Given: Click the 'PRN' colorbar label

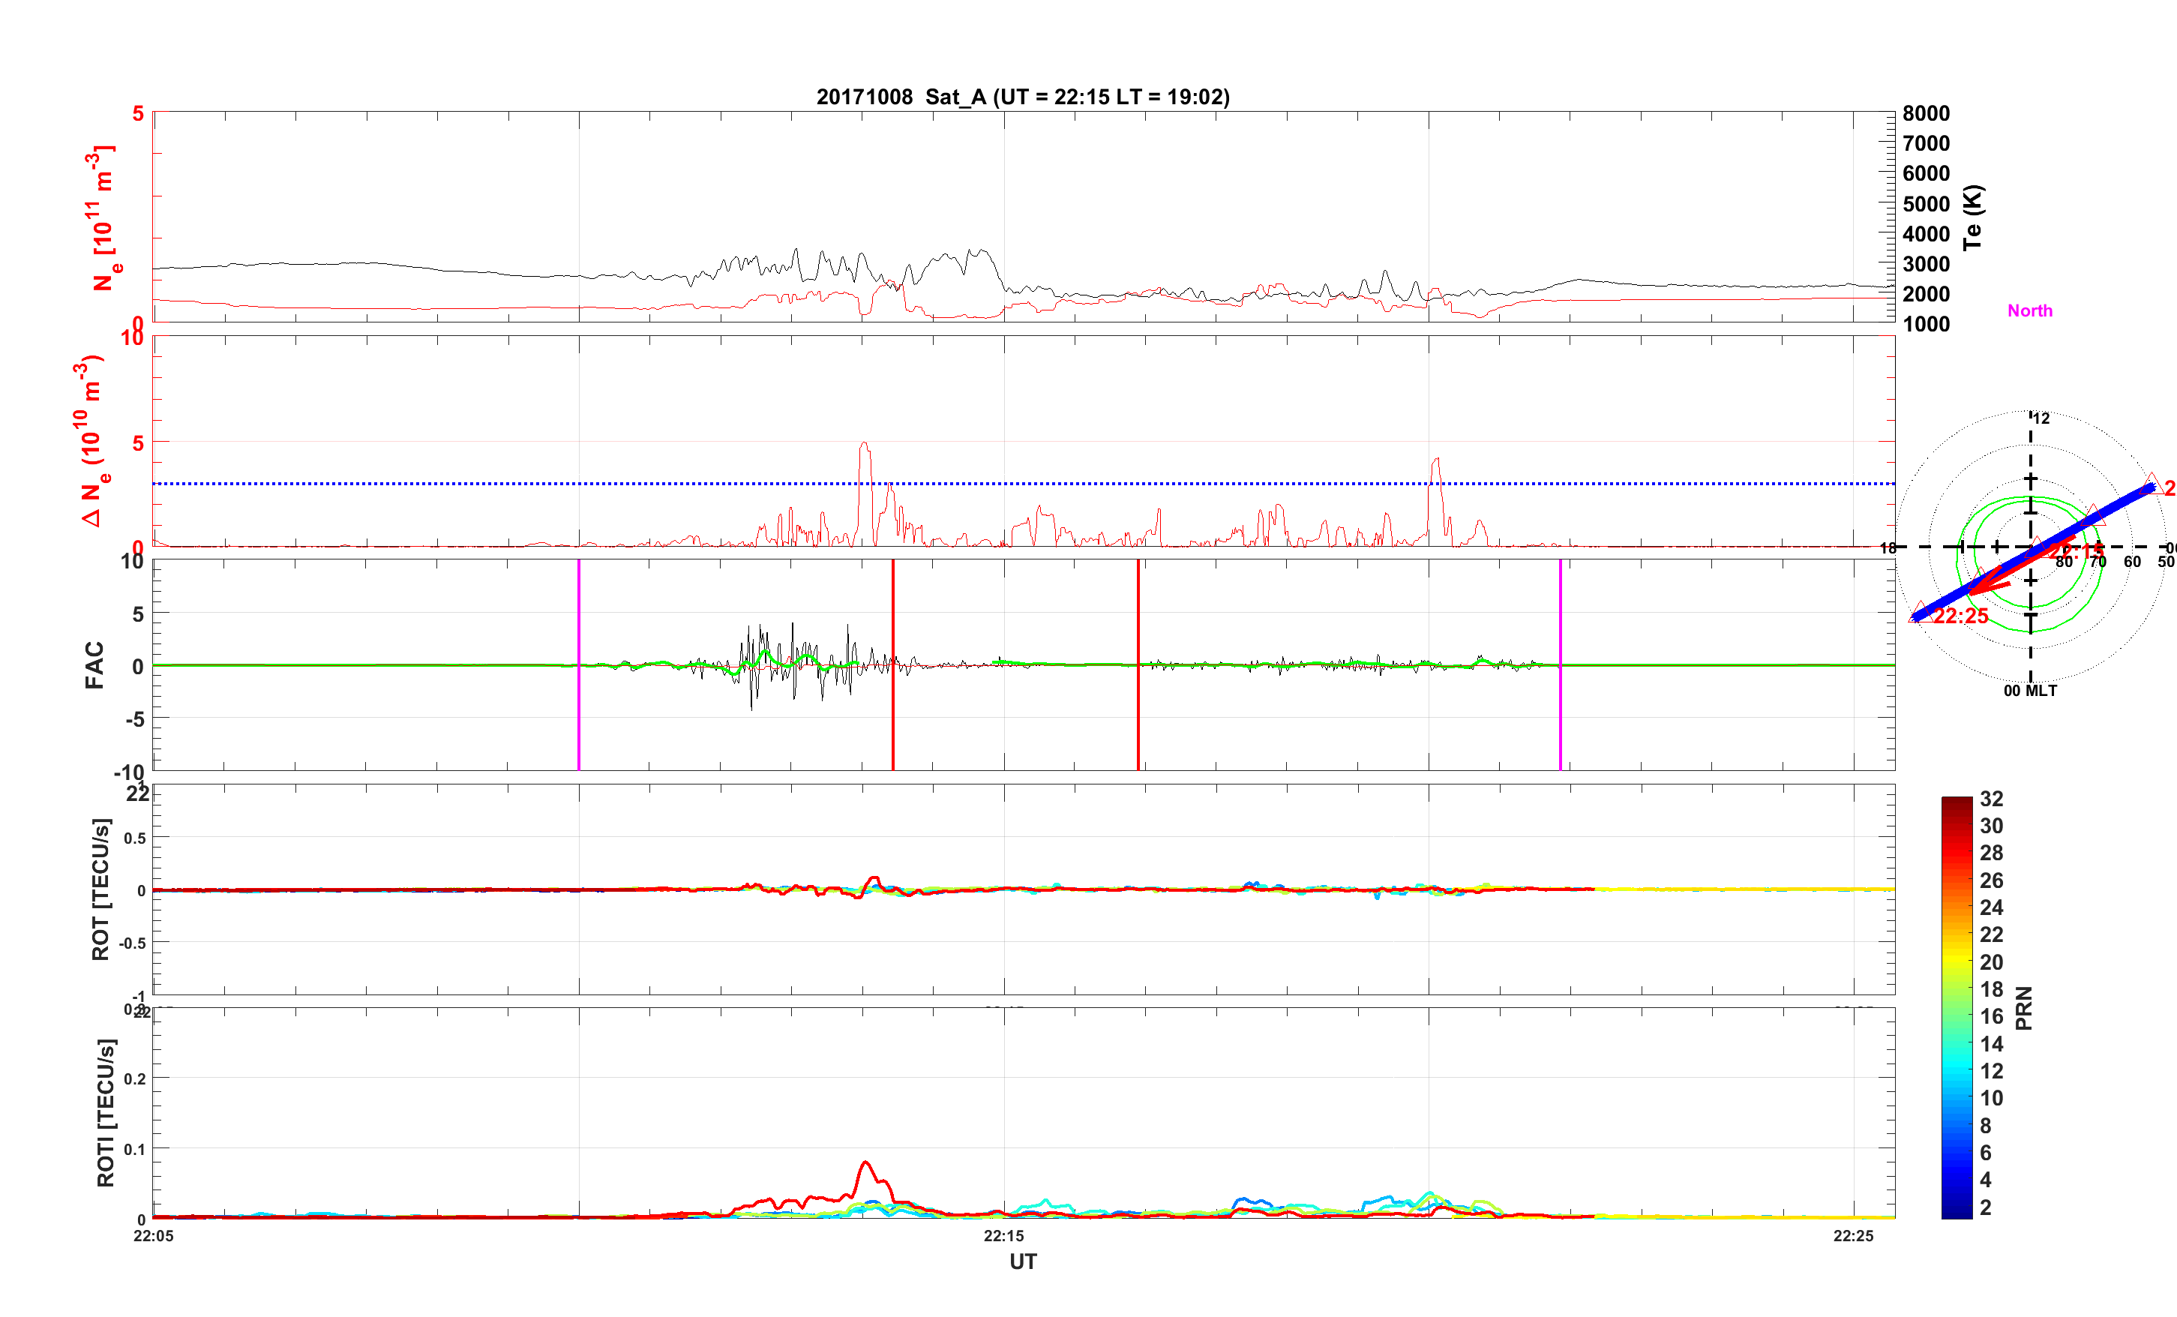Looking at the screenshot, I should [x=2024, y=1008].
